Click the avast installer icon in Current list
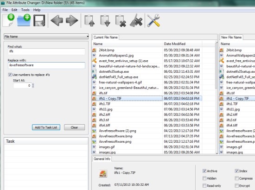 pyautogui.click(x=94, y=61)
